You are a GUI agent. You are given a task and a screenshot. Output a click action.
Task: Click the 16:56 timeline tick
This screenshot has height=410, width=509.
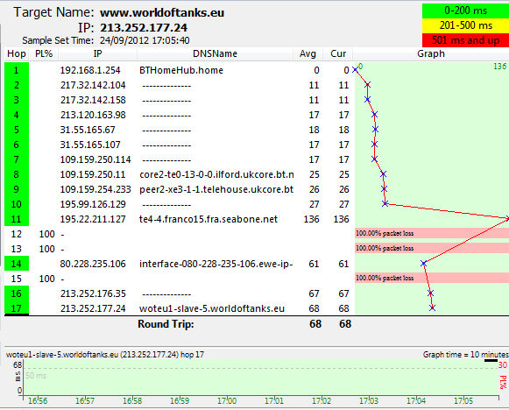point(38,401)
